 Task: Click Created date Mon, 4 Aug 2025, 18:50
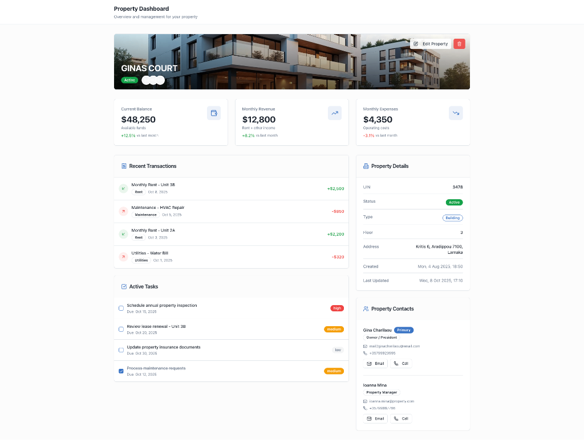tap(440, 266)
